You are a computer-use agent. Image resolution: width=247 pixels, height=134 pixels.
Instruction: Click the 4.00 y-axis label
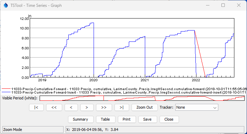pos(25,58)
